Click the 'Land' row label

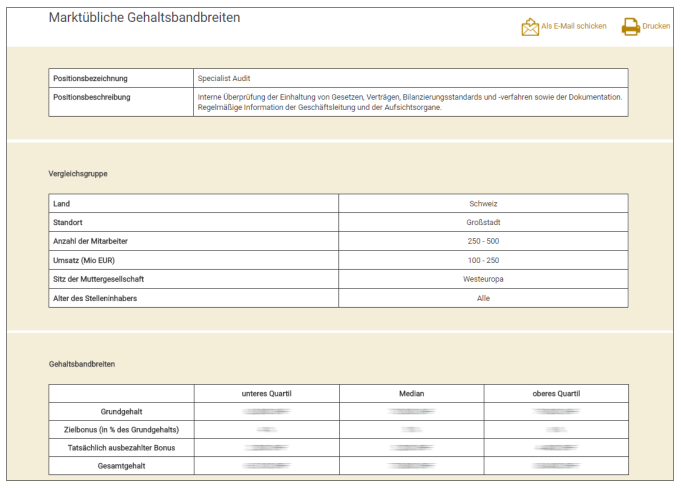click(x=61, y=203)
